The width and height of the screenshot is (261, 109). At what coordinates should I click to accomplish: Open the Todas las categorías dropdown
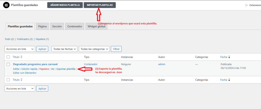94,49
